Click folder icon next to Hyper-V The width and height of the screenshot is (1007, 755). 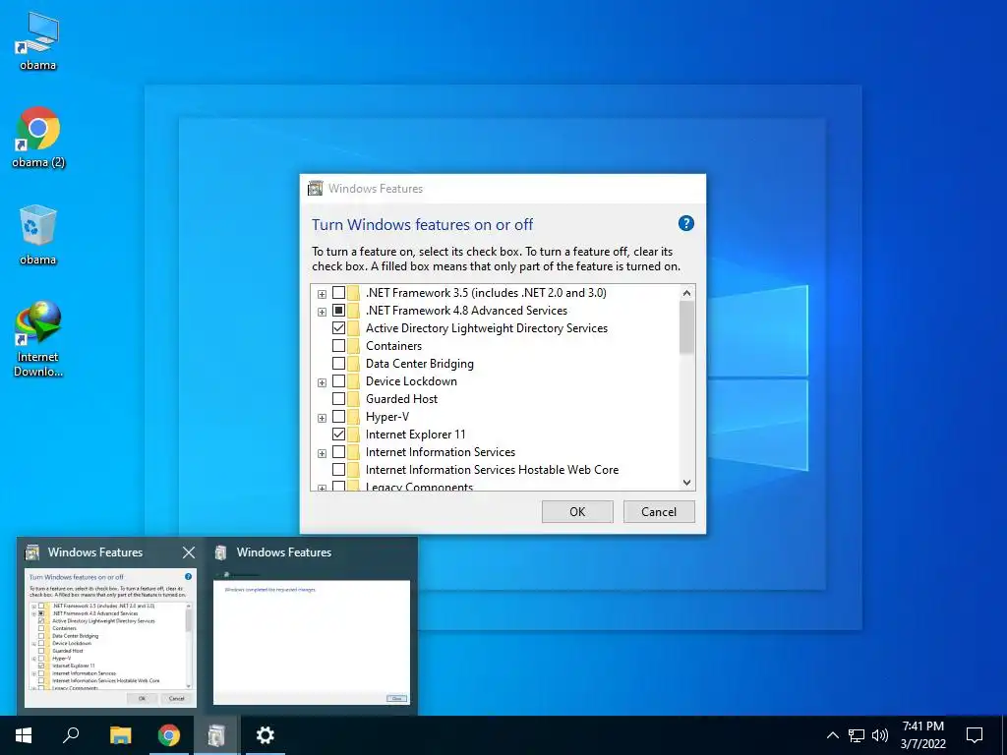[354, 417]
